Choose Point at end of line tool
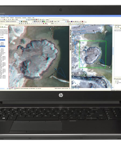This screenshot has height=145, width=121. (118, 83)
